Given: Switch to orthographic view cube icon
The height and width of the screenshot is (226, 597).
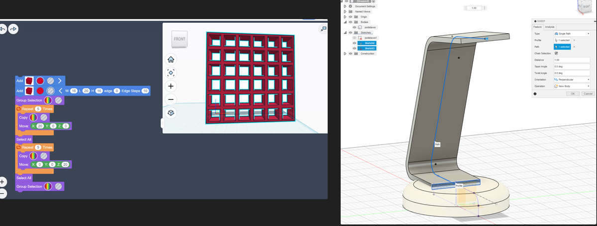Looking at the screenshot, I should click(171, 113).
